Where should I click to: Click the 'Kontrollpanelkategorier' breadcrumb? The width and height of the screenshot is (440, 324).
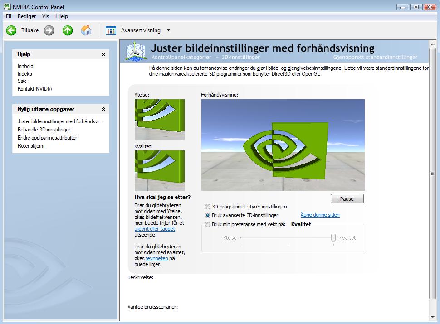181,57
